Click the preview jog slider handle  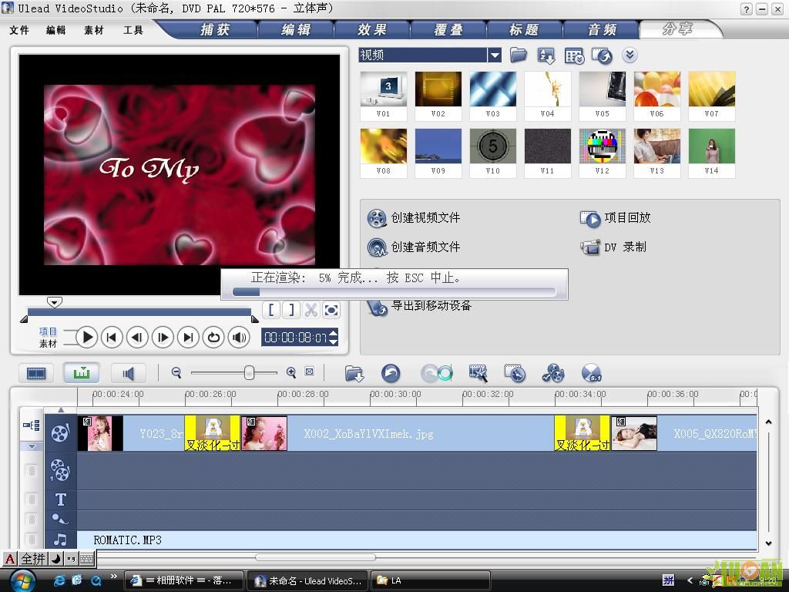click(x=55, y=302)
